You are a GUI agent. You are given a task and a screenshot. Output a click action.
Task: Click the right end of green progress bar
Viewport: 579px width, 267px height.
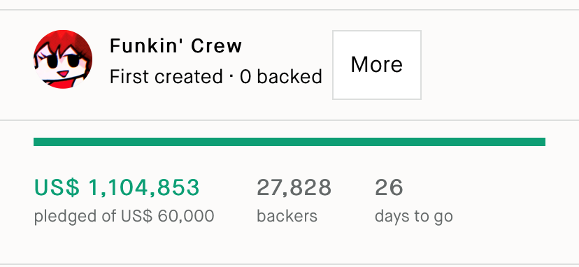542,142
